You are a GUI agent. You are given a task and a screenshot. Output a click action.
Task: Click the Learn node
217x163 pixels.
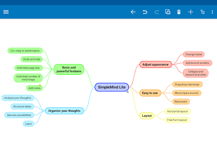[28, 124]
